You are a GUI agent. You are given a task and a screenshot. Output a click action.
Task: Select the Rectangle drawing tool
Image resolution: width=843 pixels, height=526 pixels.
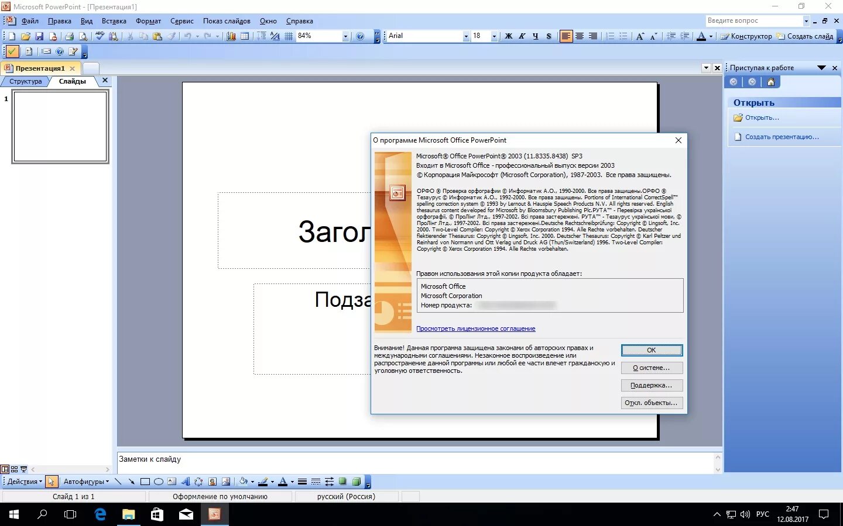[145, 482]
